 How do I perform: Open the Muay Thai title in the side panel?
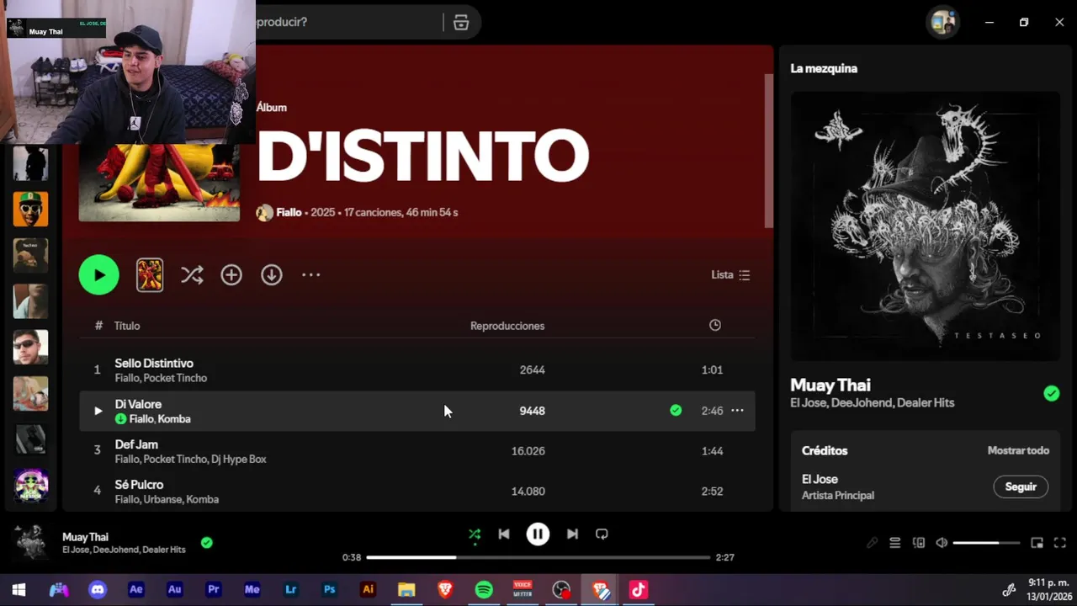[x=830, y=385]
